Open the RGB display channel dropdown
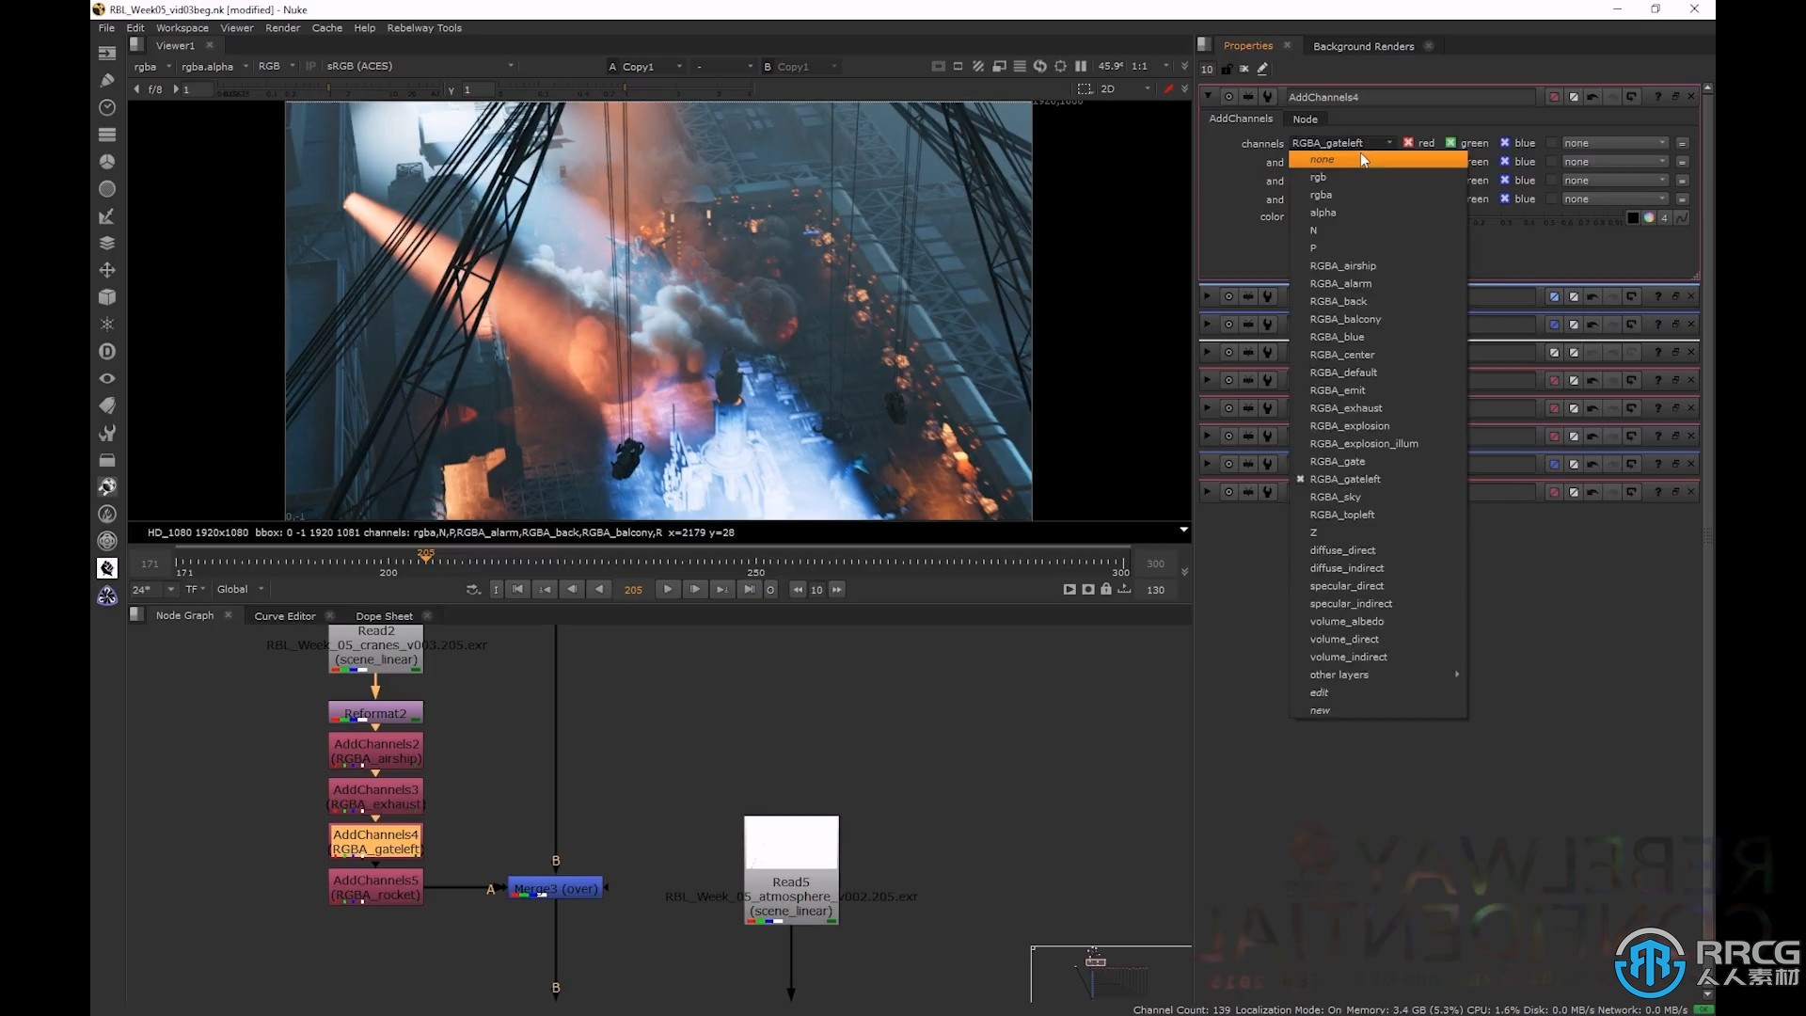 (277, 67)
